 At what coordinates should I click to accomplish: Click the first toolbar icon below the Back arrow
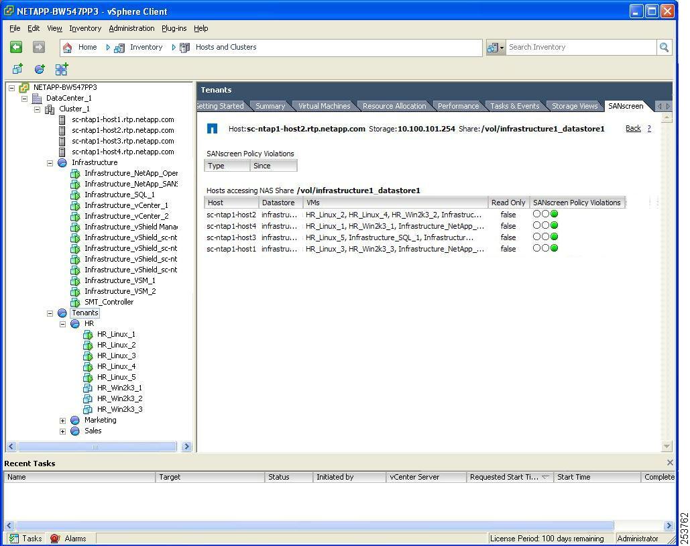click(x=17, y=68)
